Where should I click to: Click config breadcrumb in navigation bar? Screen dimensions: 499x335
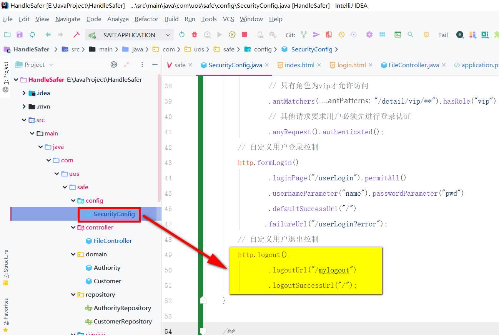(263, 50)
